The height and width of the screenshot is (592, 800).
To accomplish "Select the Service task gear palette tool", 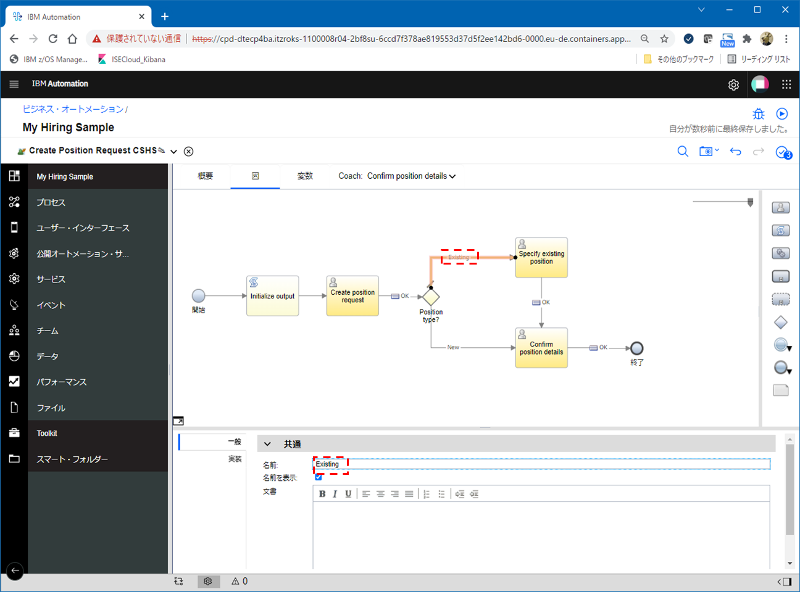I will pyautogui.click(x=781, y=253).
